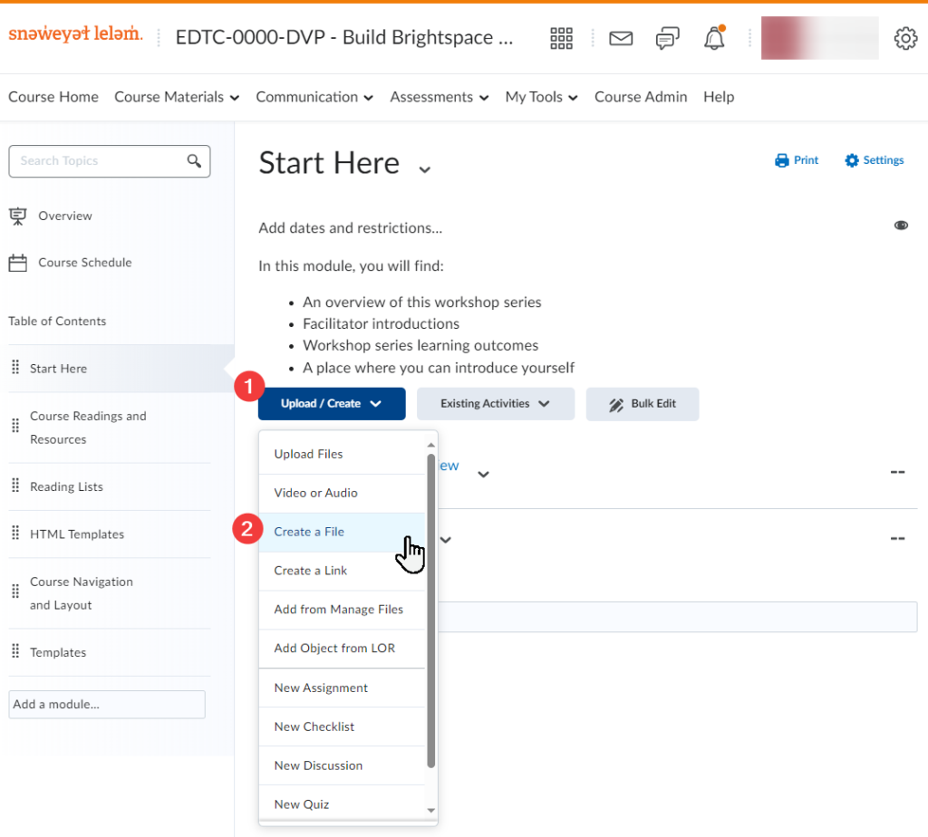928x837 pixels.
Task: Open the Existing Activities dropdown
Action: click(x=495, y=404)
